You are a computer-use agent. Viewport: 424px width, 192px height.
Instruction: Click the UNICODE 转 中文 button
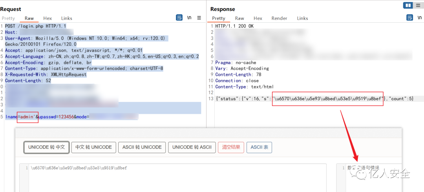tap(47, 147)
